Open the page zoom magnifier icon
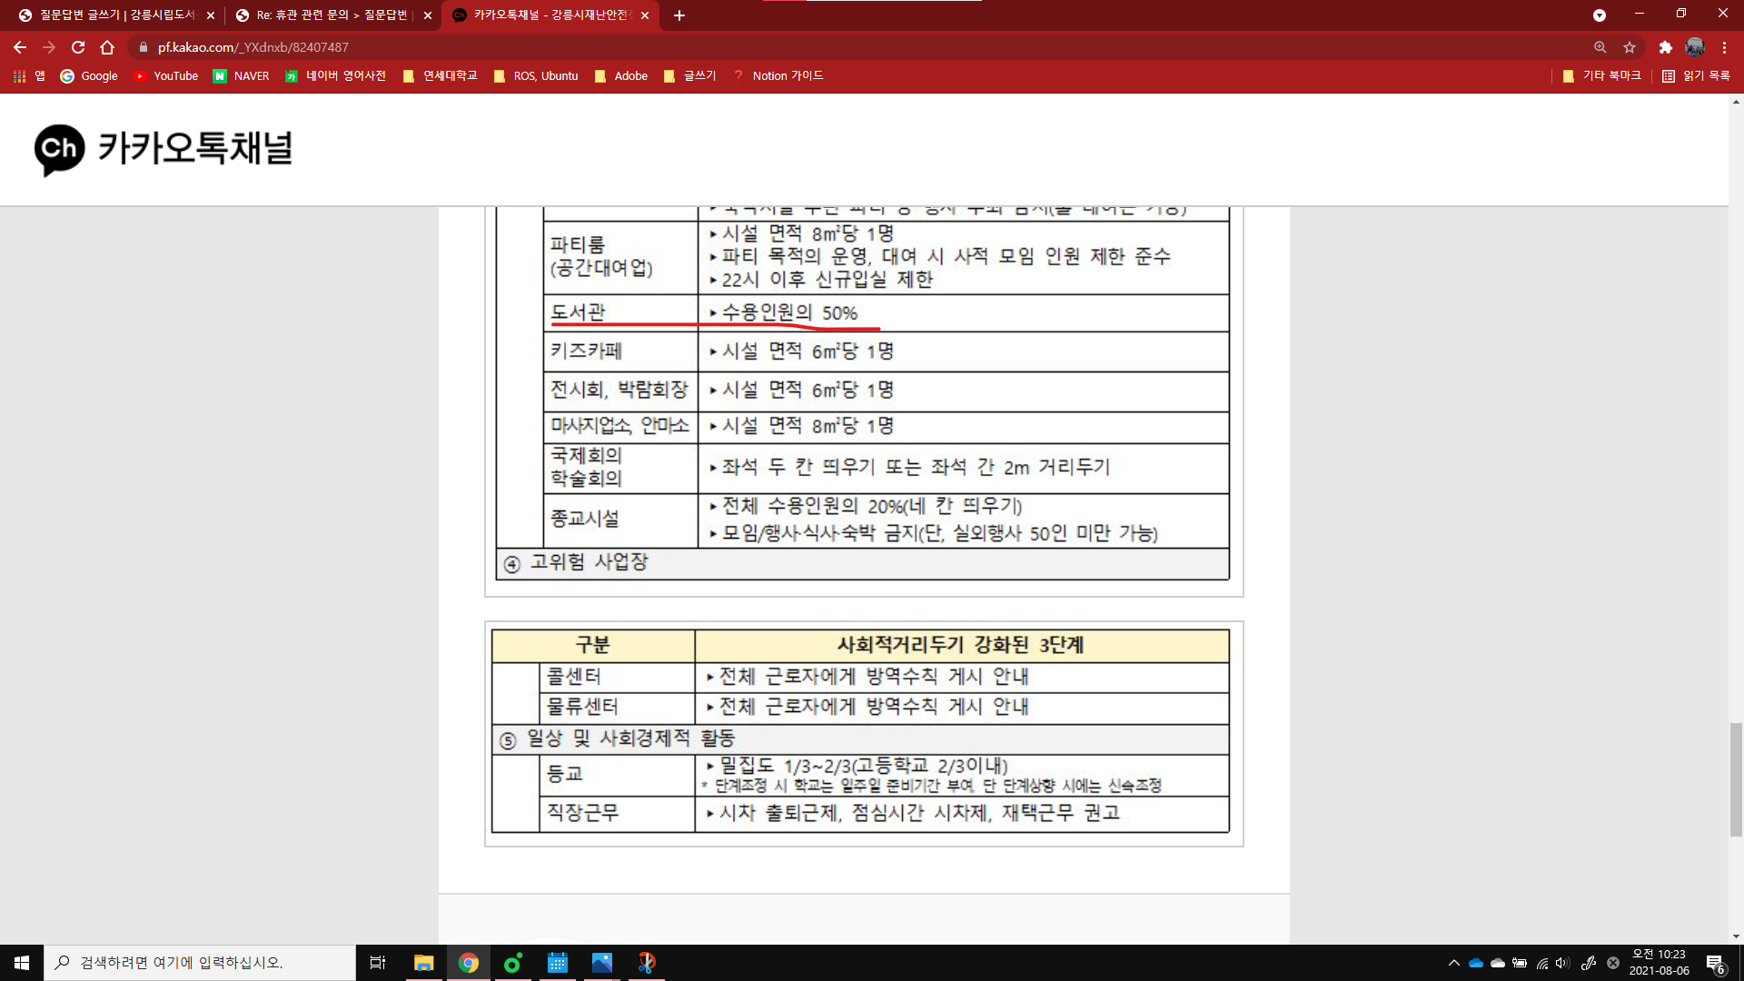The width and height of the screenshot is (1744, 981). tap(1600, 47)
